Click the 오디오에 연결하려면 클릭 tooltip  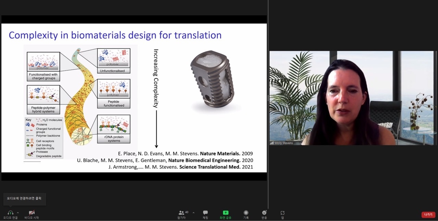[24, 198]
